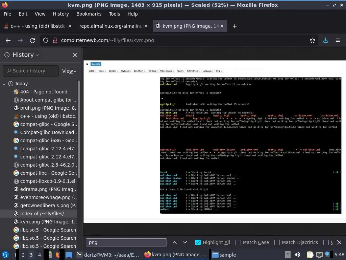Screen dimensions: 346x260
Task: Open the network tray icon
Action: click(x=319, y=255)
